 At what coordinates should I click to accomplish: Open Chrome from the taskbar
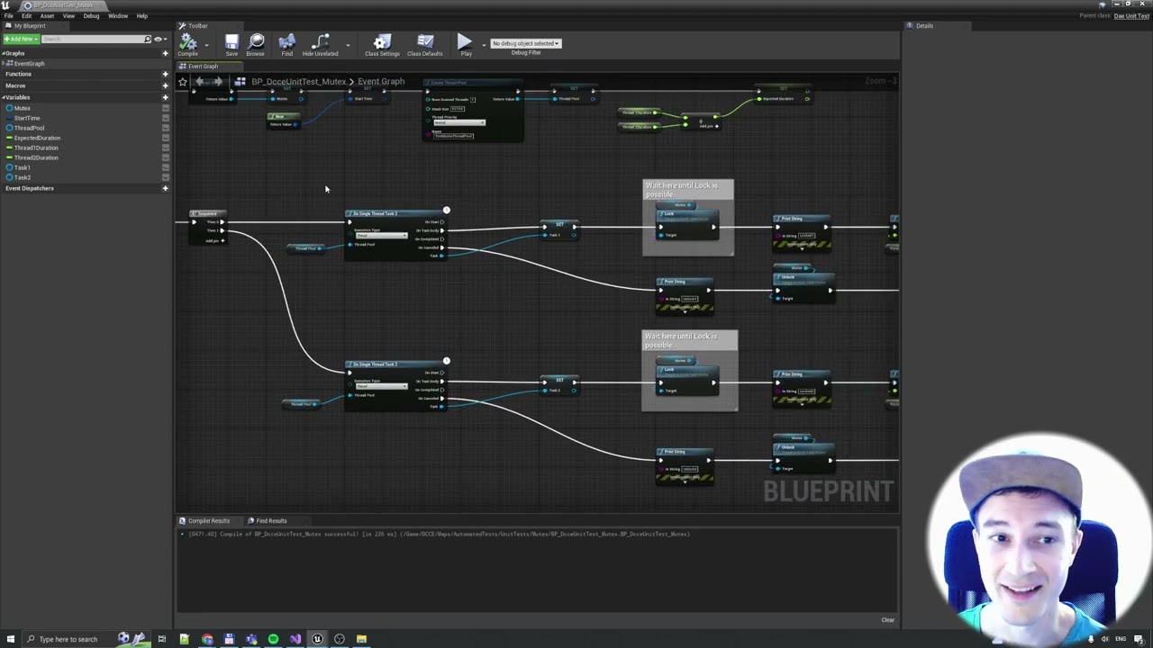click(207, 639)
